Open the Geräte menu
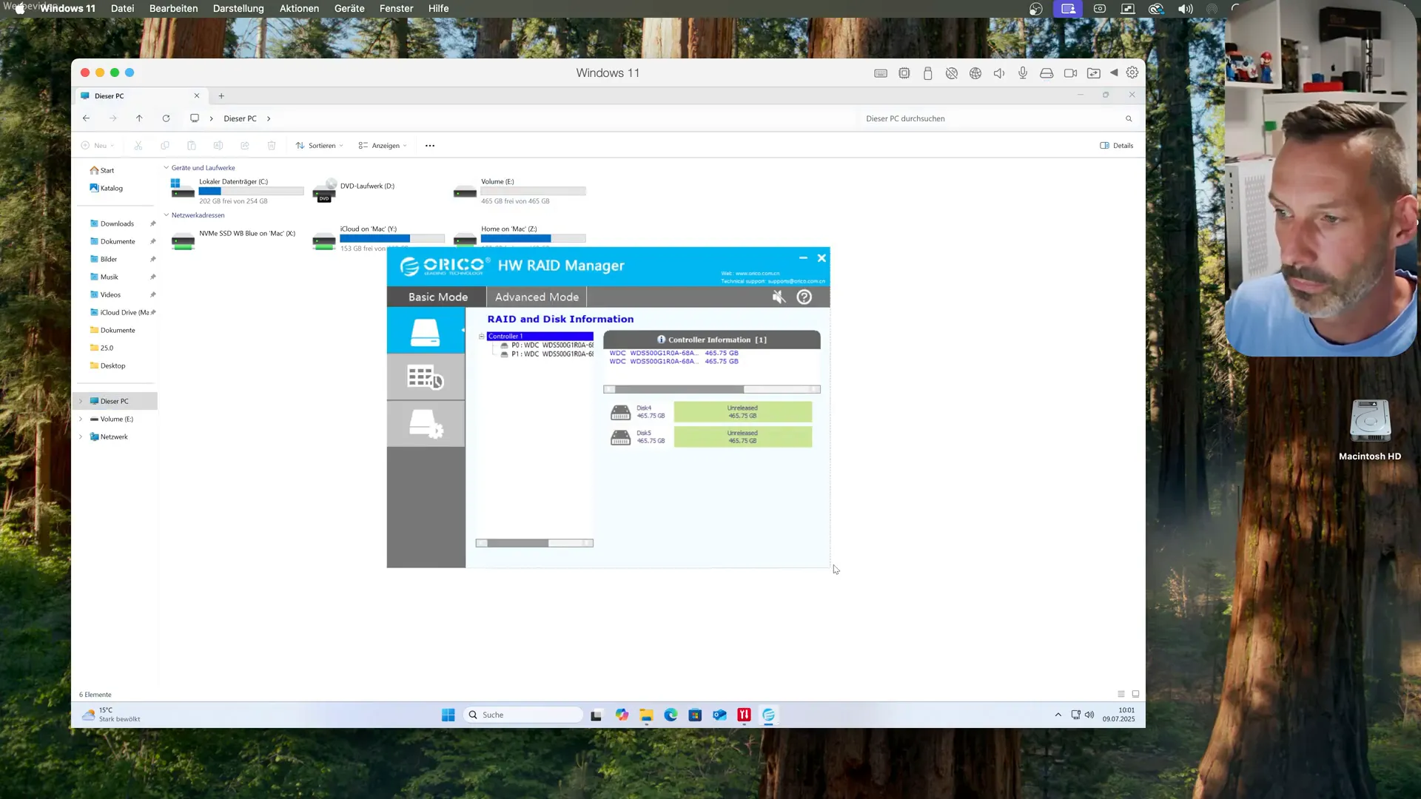 [x=349, y=8]
